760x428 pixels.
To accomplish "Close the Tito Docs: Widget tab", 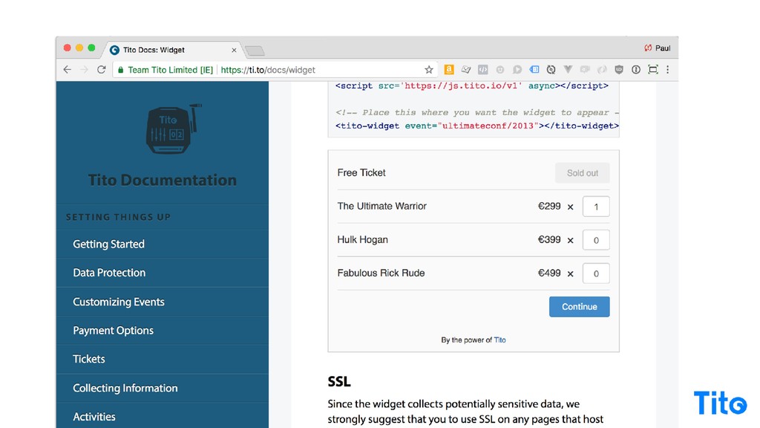I will 234,50.
